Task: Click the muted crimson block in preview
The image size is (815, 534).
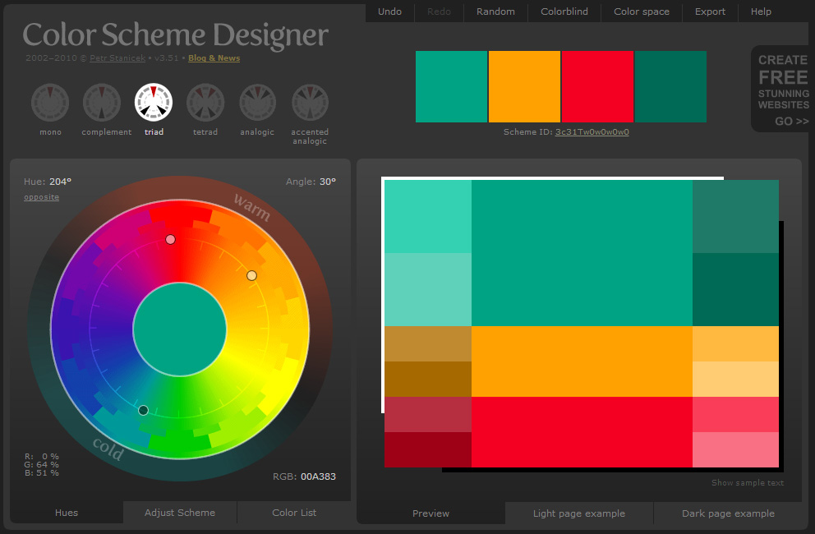Action: pyautogui.click(x=428, y=414)
